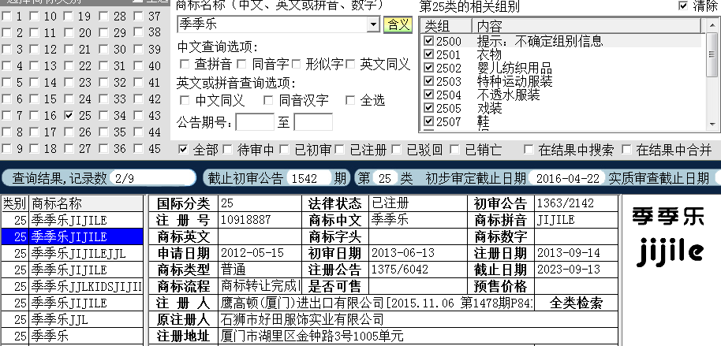721x346 pixels.
Task: Toggle the 清除 checkbox
Action: (683, 6)
